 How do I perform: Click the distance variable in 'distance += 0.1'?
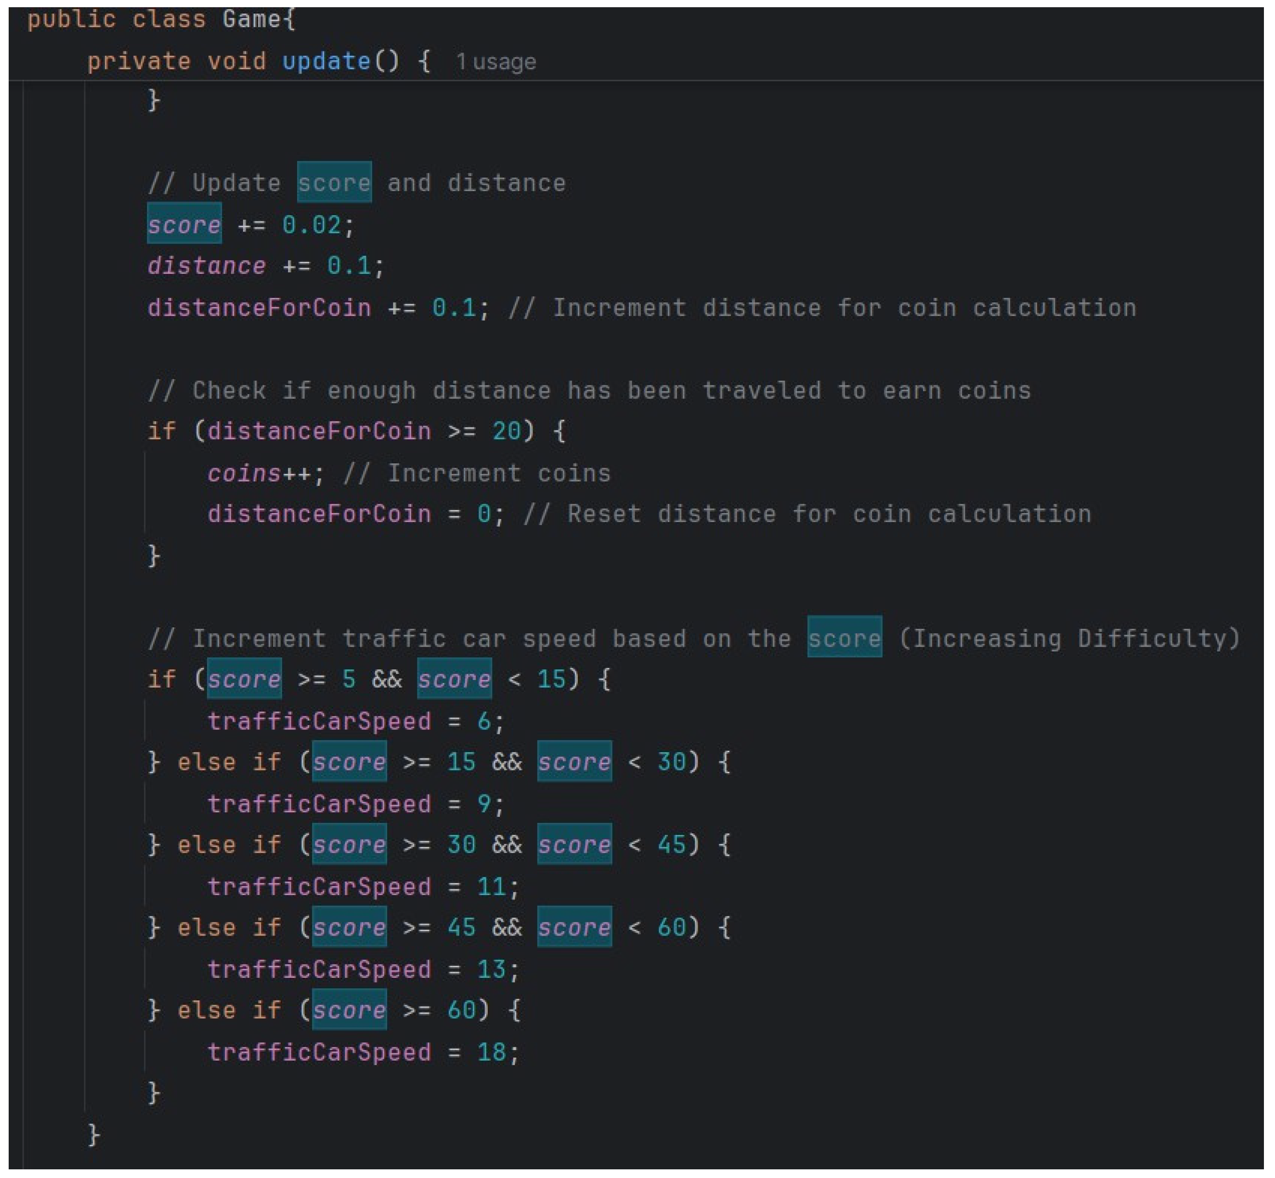click(x=207, y=266)
